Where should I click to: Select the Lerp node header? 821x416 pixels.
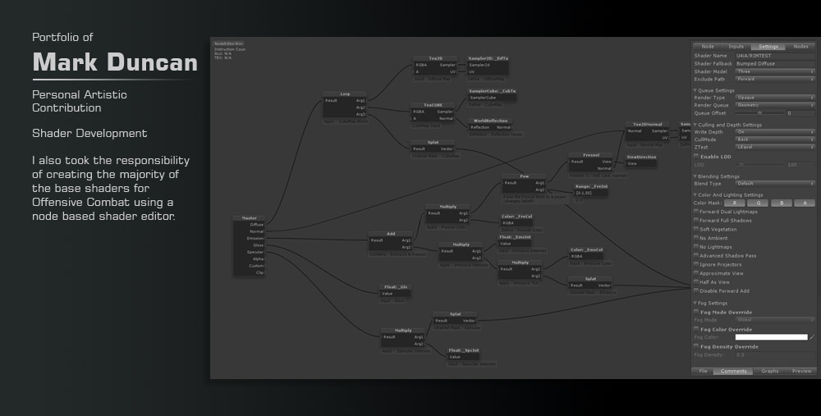[x=344, y=94]
